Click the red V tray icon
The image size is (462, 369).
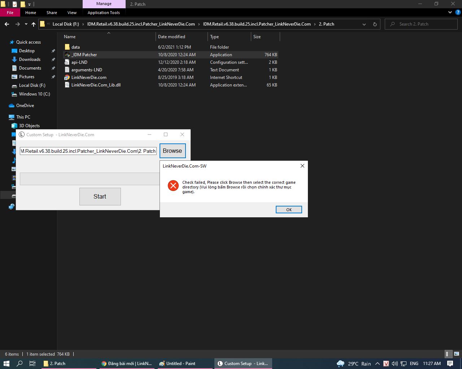pyautogui.click(x=386, y=364)
